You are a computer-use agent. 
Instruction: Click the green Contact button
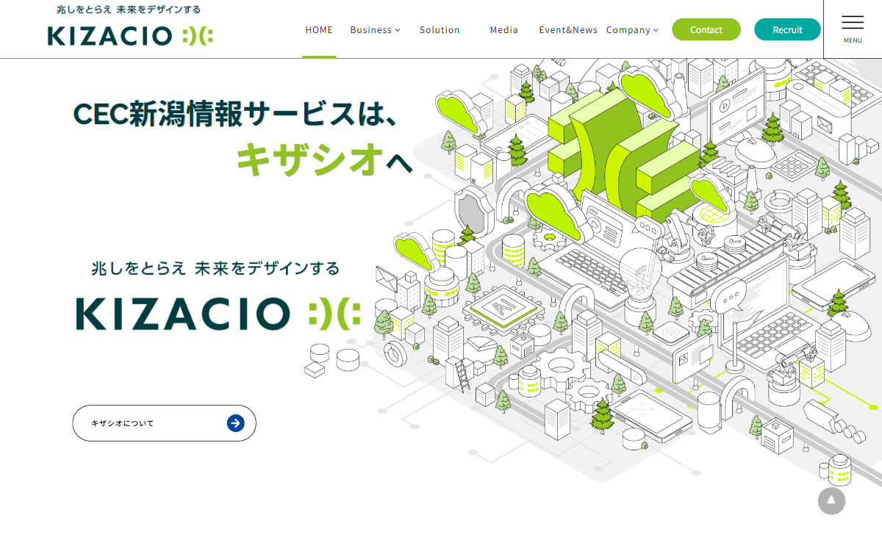[706, 29]
